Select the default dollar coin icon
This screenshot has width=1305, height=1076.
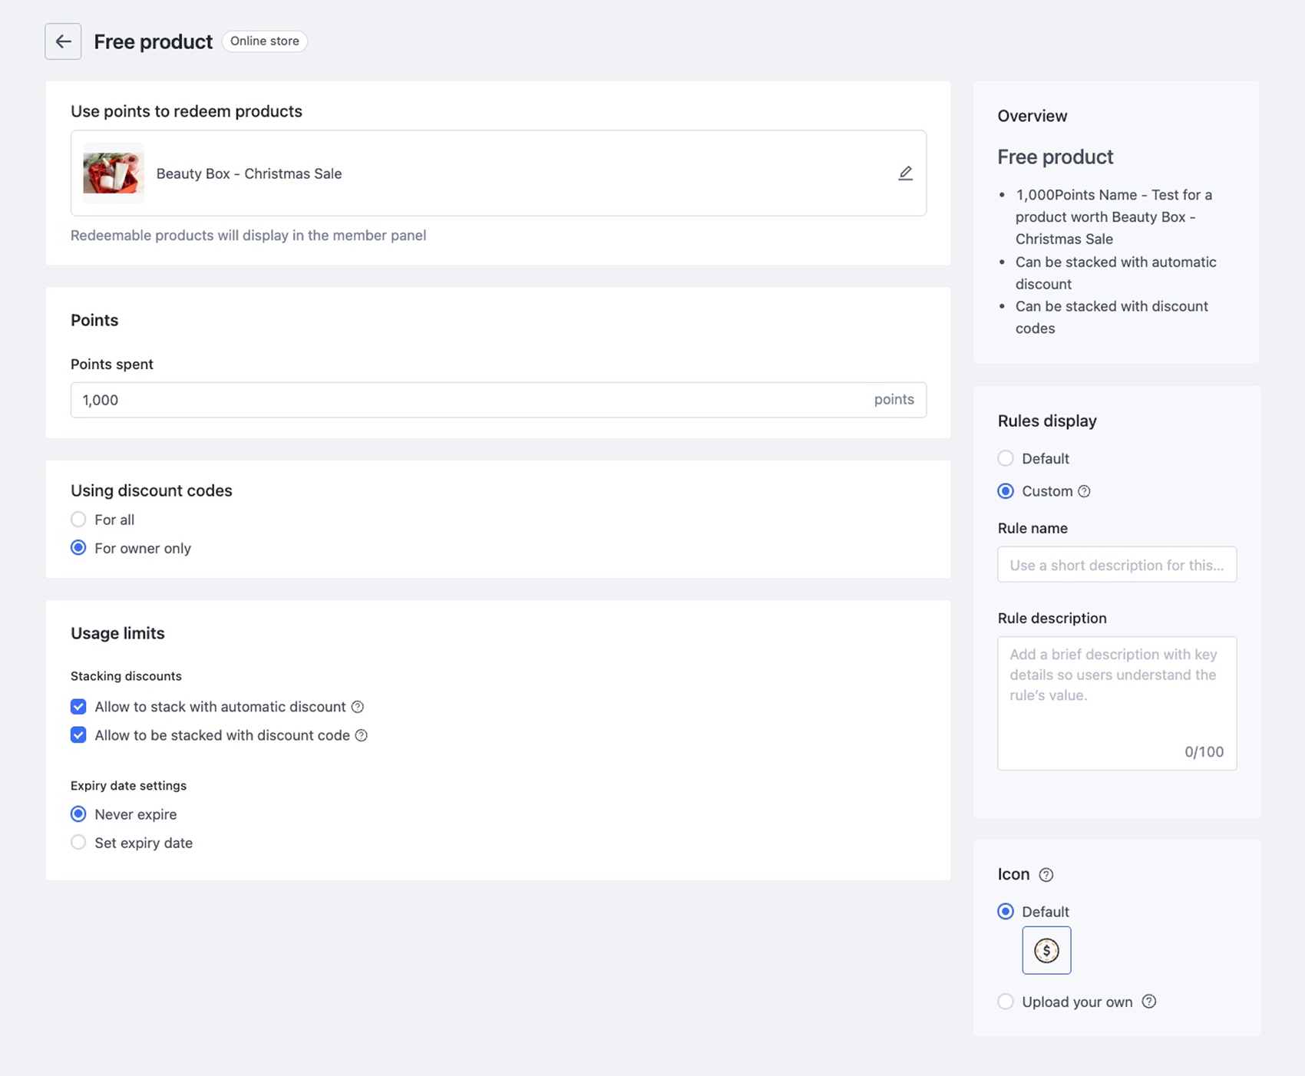[1046, 950]
